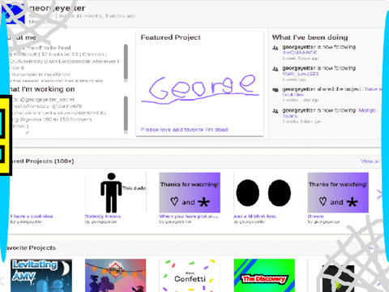The height and width of the screenshot is (292, 389).
Task: Click View all for Shared Projects
Action: (370, 161)
